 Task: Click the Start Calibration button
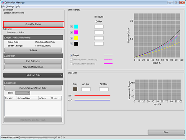pyautogui.click(x=33, y=61)
